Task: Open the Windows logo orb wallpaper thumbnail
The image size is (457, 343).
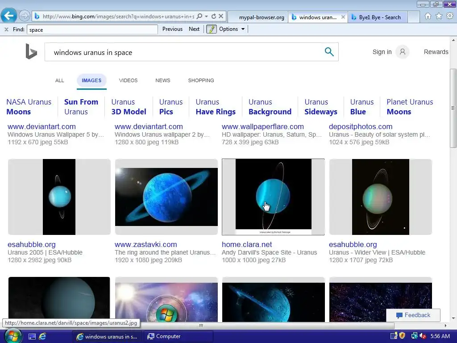Action: point(166,300)
